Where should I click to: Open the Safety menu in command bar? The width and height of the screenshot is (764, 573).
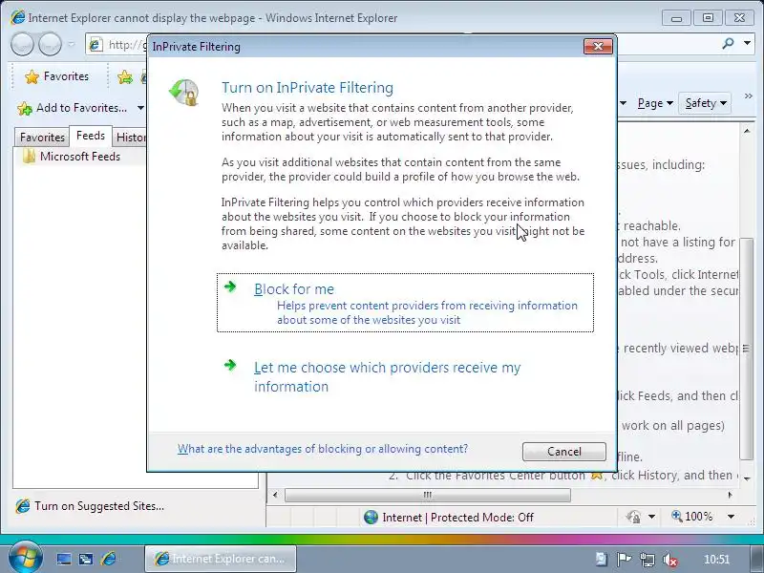coord(705,103)
